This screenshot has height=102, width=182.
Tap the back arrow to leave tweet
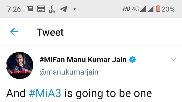tap(14, 32)
